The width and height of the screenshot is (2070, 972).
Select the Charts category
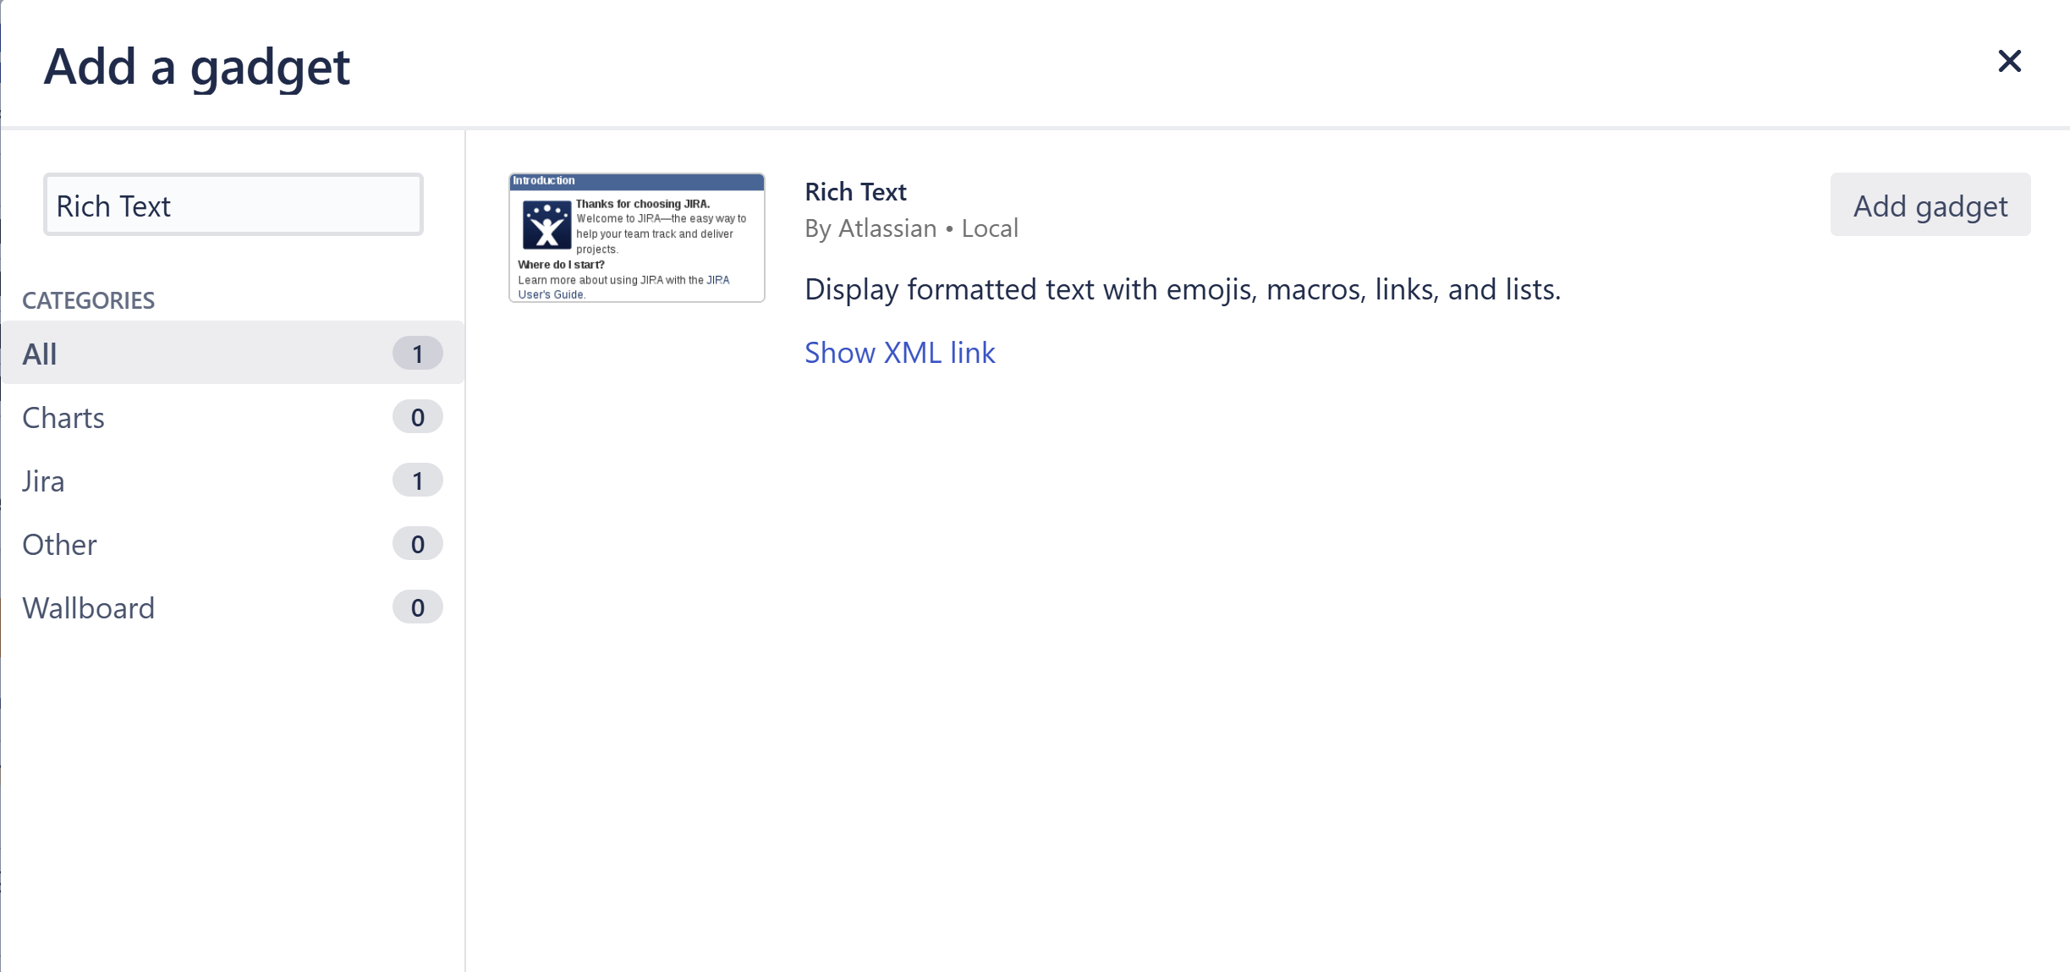tap(233, 417)
